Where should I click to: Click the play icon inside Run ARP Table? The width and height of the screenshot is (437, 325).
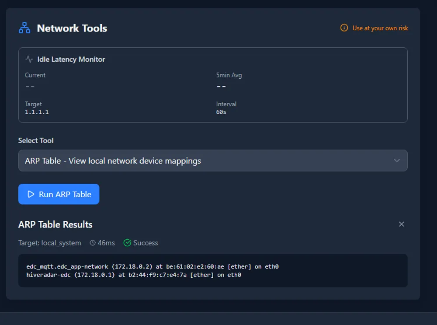coord(30,194)
